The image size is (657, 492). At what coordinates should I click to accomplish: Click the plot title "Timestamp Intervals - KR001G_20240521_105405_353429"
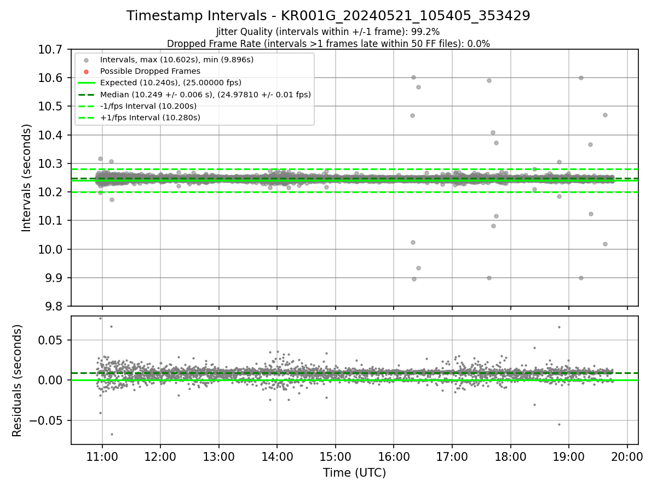(x=328, y=16)
